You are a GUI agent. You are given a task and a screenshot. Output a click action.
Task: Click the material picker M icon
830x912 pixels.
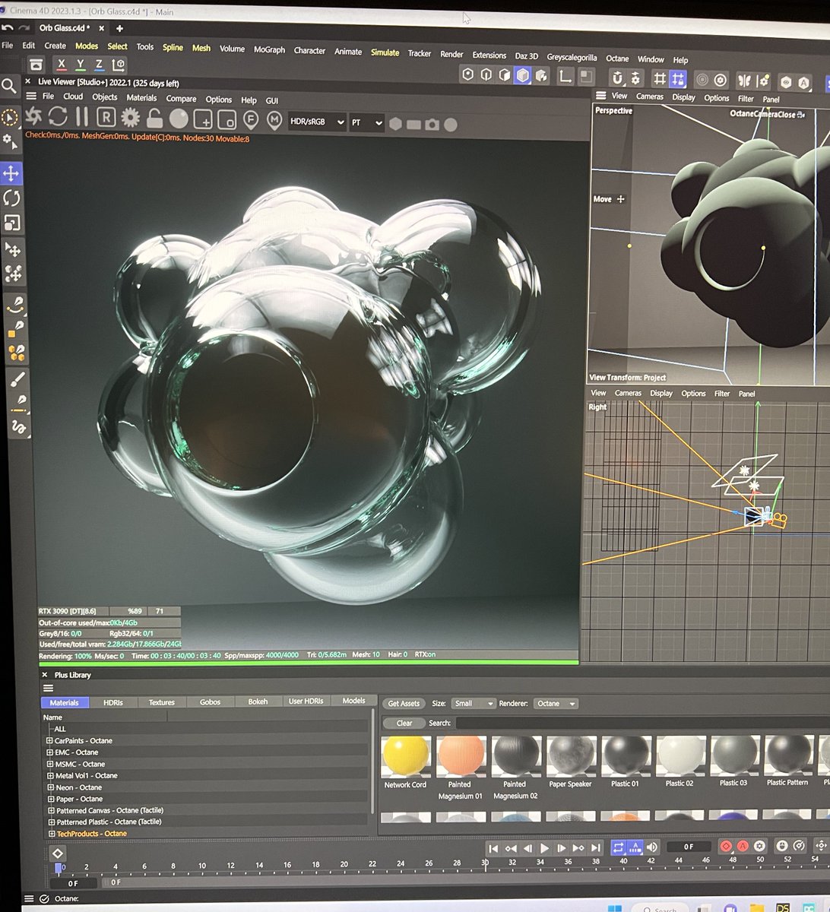(x=274, y=119)
